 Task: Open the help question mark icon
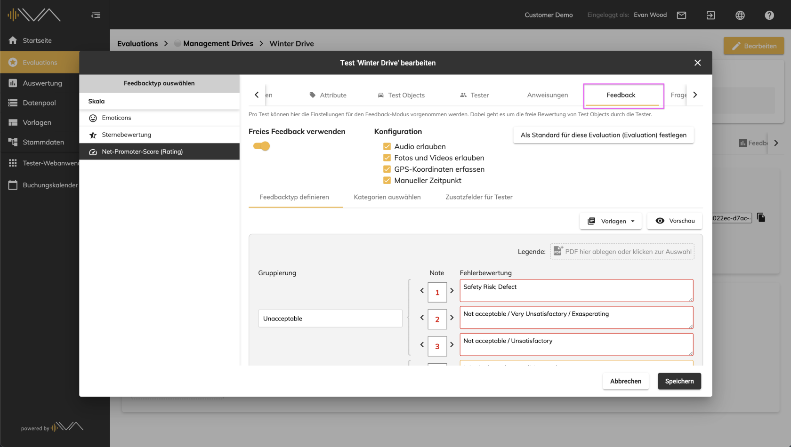pos(769,15)
